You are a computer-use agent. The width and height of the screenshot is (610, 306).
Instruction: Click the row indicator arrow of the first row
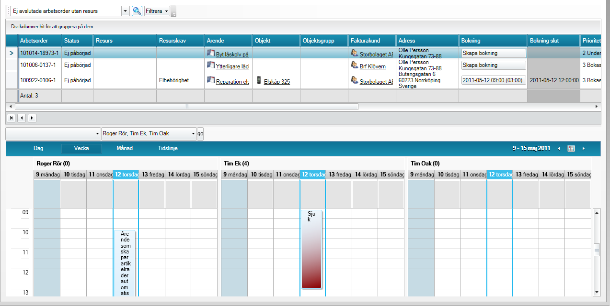tap(12, 53)
